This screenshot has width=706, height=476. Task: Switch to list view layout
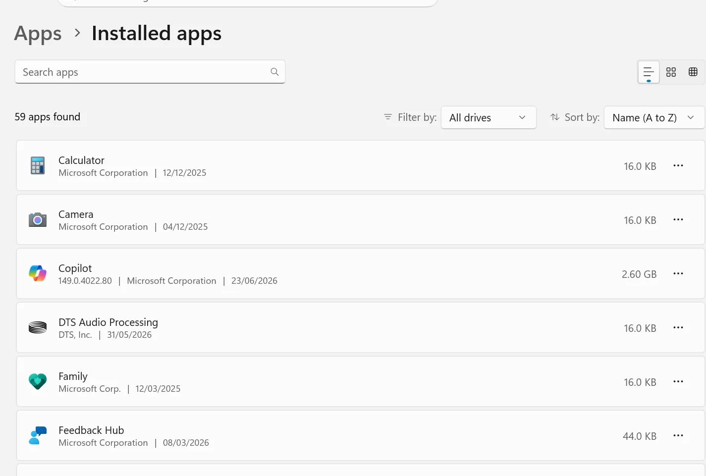pos(649,72)
